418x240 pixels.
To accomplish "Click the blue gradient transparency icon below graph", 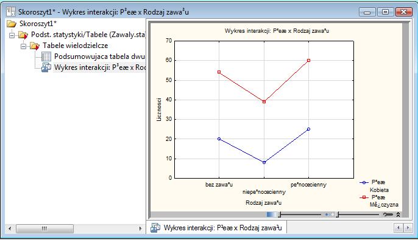I will pyautogui.click(x=271, y=214).
